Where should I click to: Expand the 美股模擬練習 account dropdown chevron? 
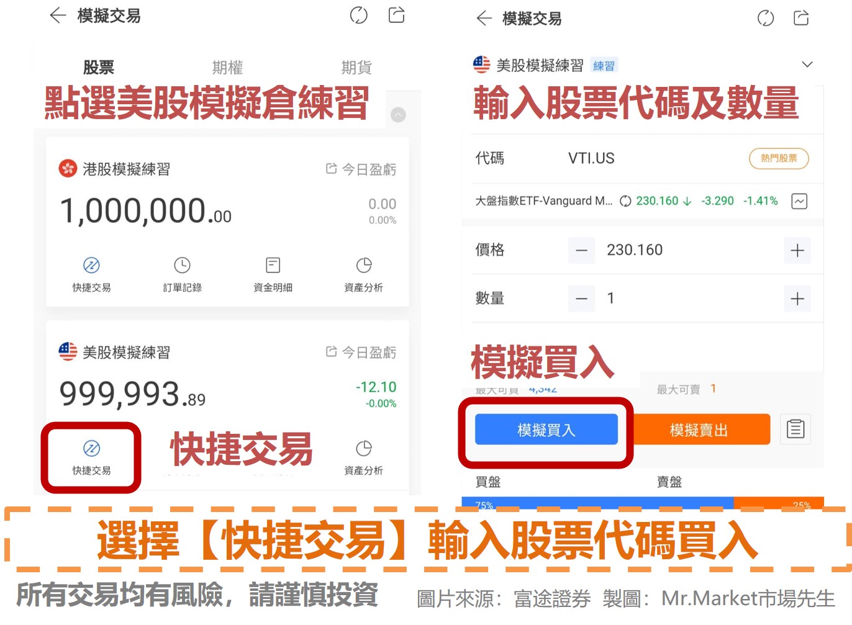click(x=807, y=65)
